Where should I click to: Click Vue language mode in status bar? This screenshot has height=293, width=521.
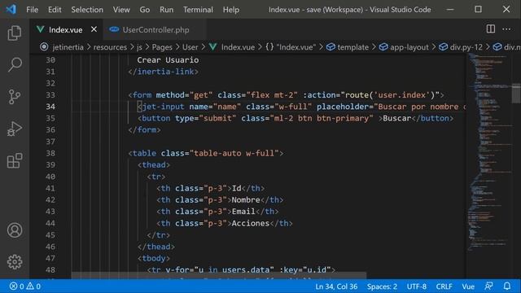(x=468, y=286)
